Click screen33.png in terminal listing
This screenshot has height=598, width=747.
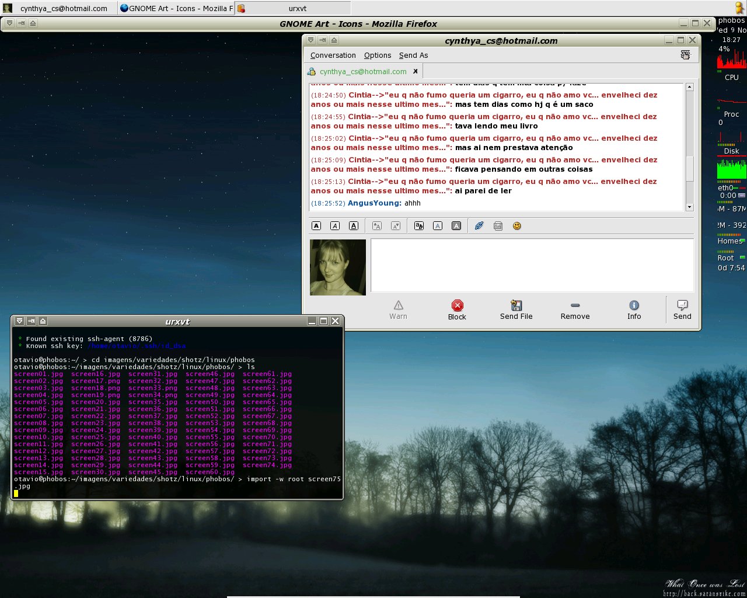[x=153, y=388]
